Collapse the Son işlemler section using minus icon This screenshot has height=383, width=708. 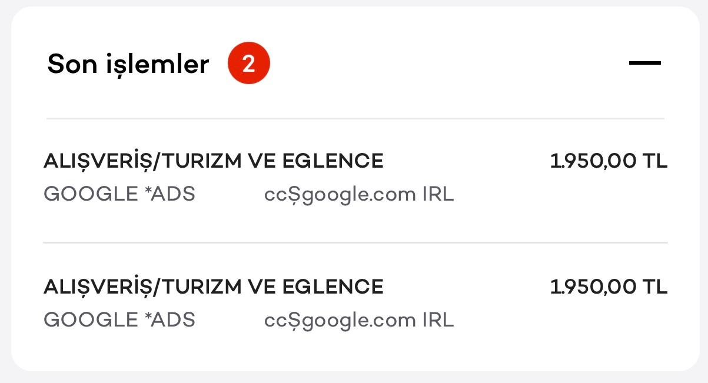(x=646, y=64)
